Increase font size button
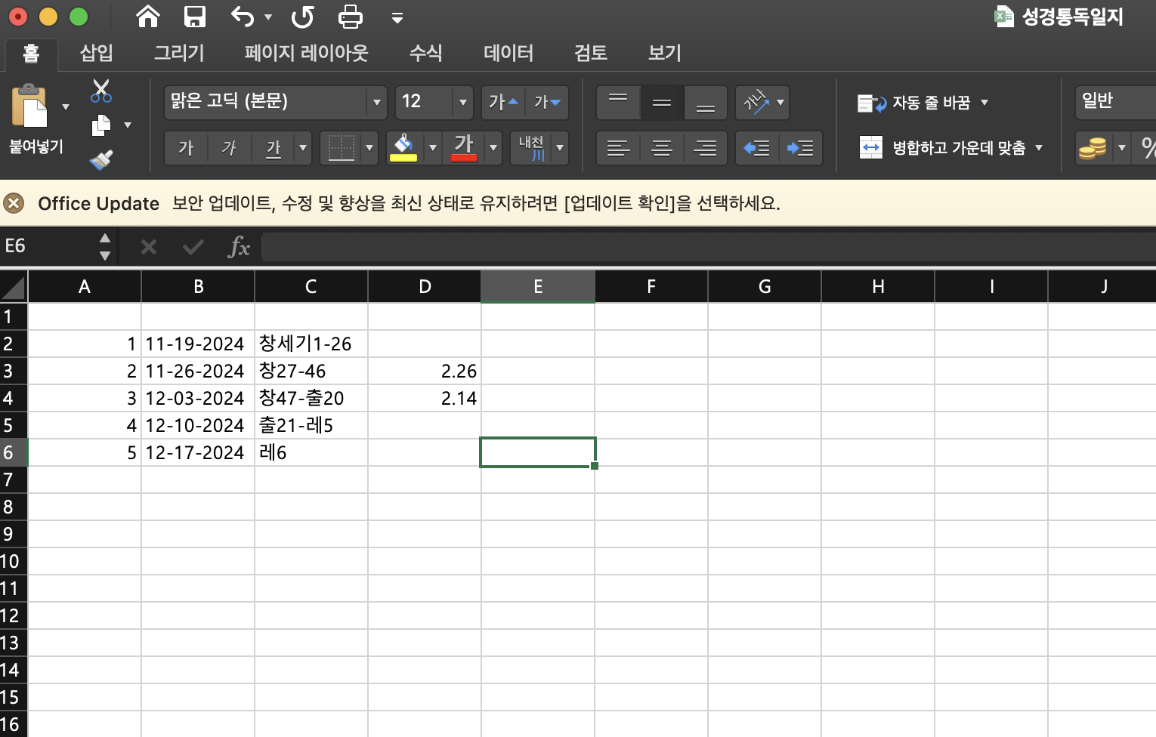Image resolution: width=1156 pixels, height=737 pixels. (x=503, y=102)
